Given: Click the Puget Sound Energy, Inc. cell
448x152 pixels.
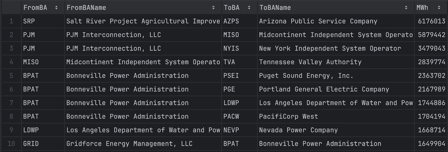Looking at the screenshot, I should pos(336,76).
